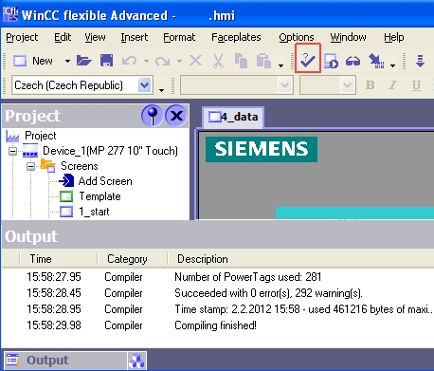The image size is (434, 371).
Task: Open the Insert menu
Action: [135, 37]
